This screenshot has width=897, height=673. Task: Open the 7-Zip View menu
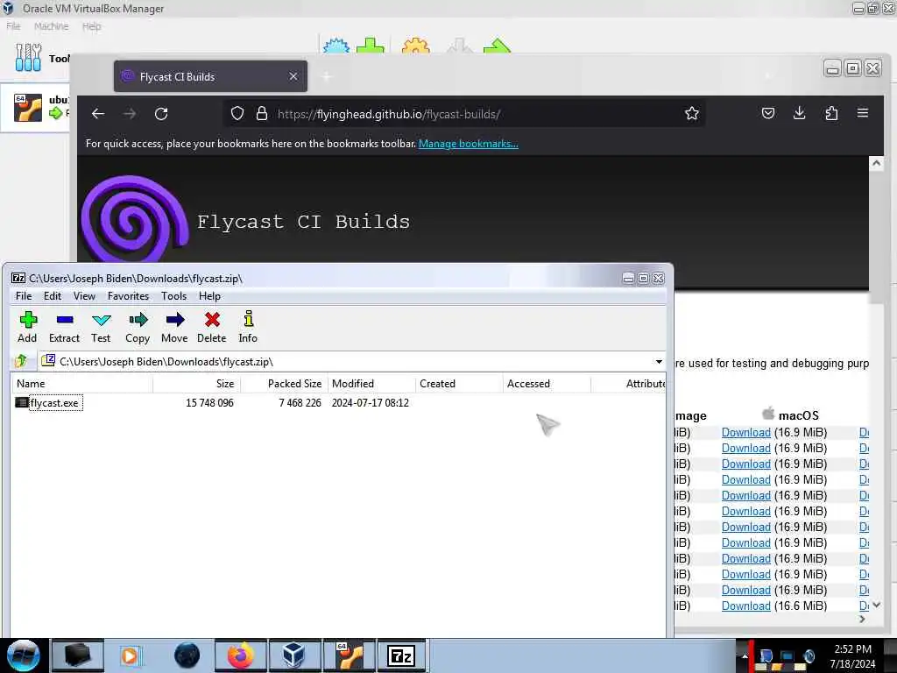pyautogui.click(x=84, y=296)
